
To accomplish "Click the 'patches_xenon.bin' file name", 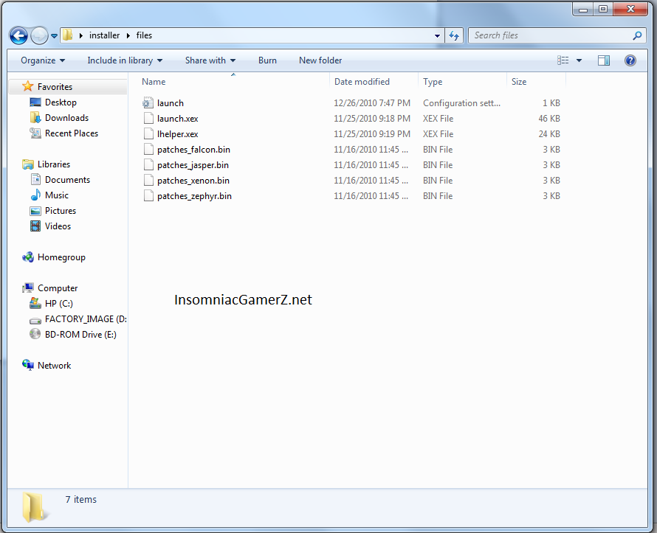I will [x=193, y=181].
